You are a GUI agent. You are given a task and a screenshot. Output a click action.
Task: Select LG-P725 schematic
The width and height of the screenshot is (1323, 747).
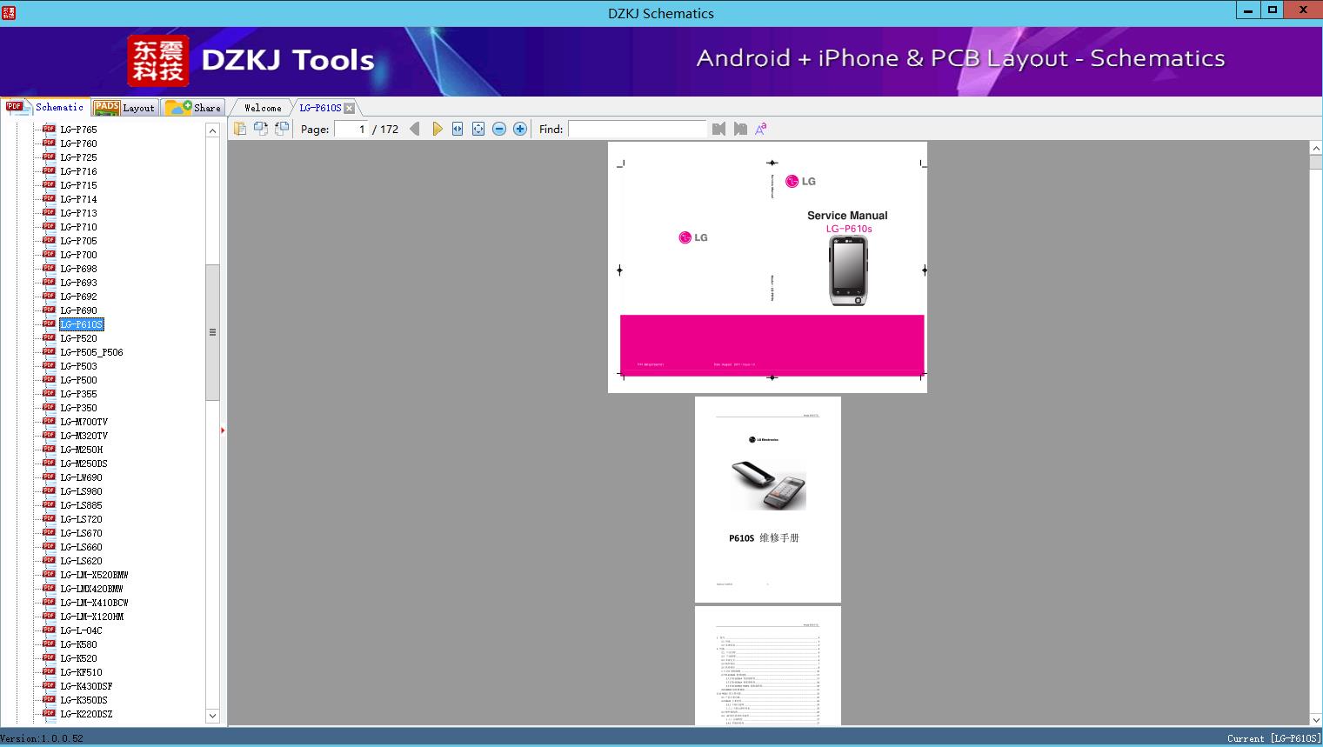tap(78, 157)
